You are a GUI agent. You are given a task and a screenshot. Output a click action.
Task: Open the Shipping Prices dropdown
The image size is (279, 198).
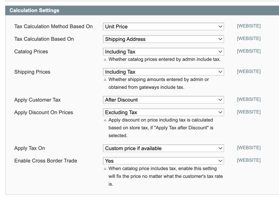[163, 72]
